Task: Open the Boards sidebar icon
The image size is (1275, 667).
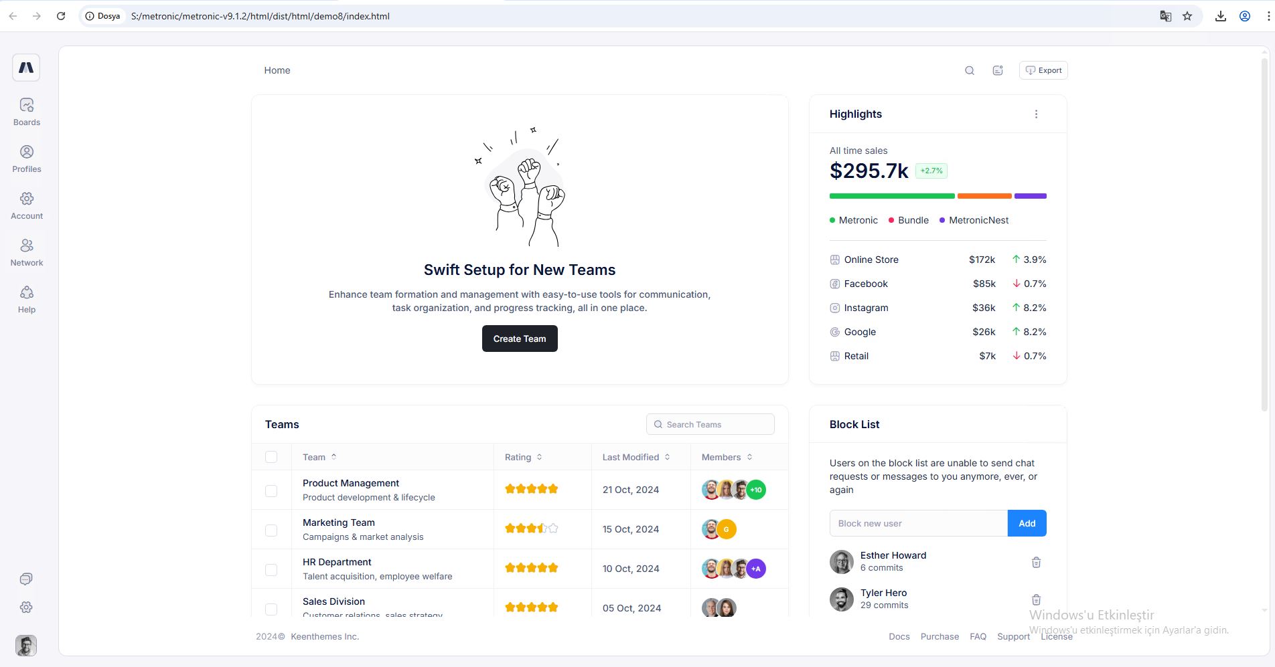Action: (27, 106)
